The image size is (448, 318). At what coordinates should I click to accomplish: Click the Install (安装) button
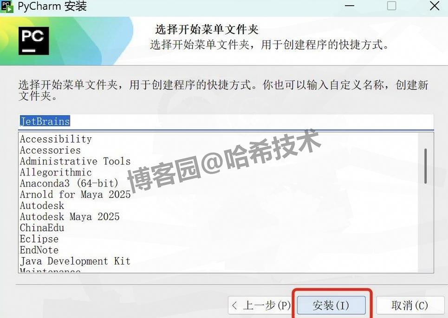331,305
